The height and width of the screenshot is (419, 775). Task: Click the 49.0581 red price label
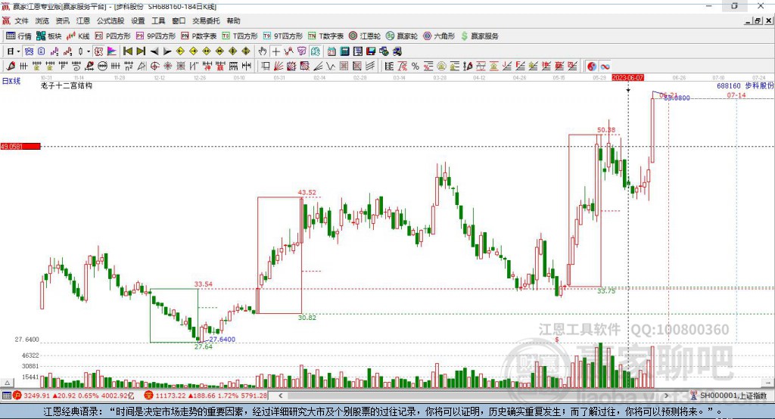[x=20, y=146]
